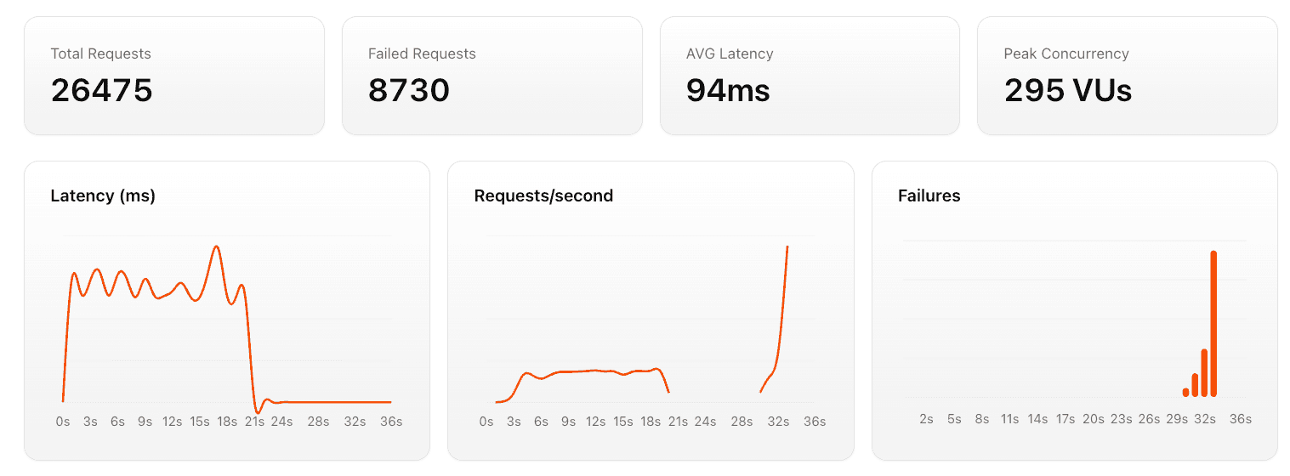Click the 36s axis label in Latency chart

(391, 422)
